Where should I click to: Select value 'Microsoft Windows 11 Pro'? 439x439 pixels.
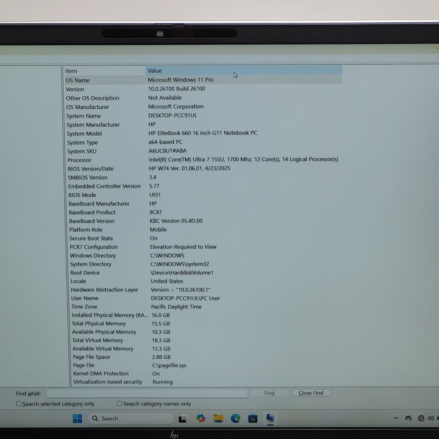(x=181, y=80)
